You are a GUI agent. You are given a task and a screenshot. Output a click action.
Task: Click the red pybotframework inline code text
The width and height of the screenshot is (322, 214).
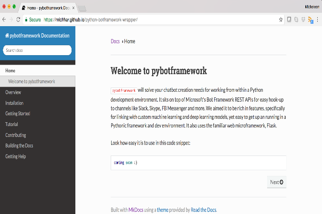[x=124, y=90]
